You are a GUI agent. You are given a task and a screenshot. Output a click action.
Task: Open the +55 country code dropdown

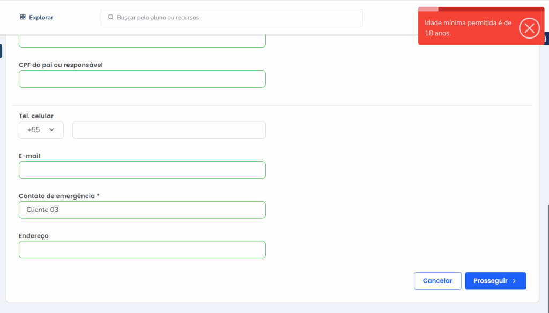click(x=41, y=130)
